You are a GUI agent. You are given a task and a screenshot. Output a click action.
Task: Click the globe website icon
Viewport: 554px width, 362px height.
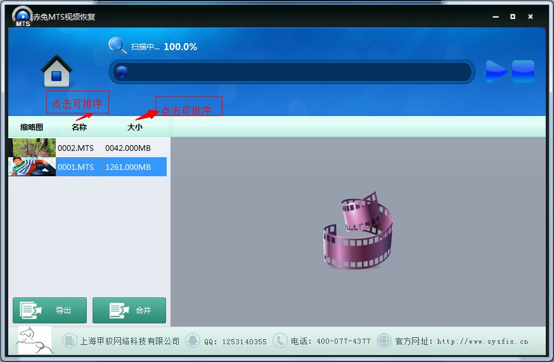[x=383, y=341]
